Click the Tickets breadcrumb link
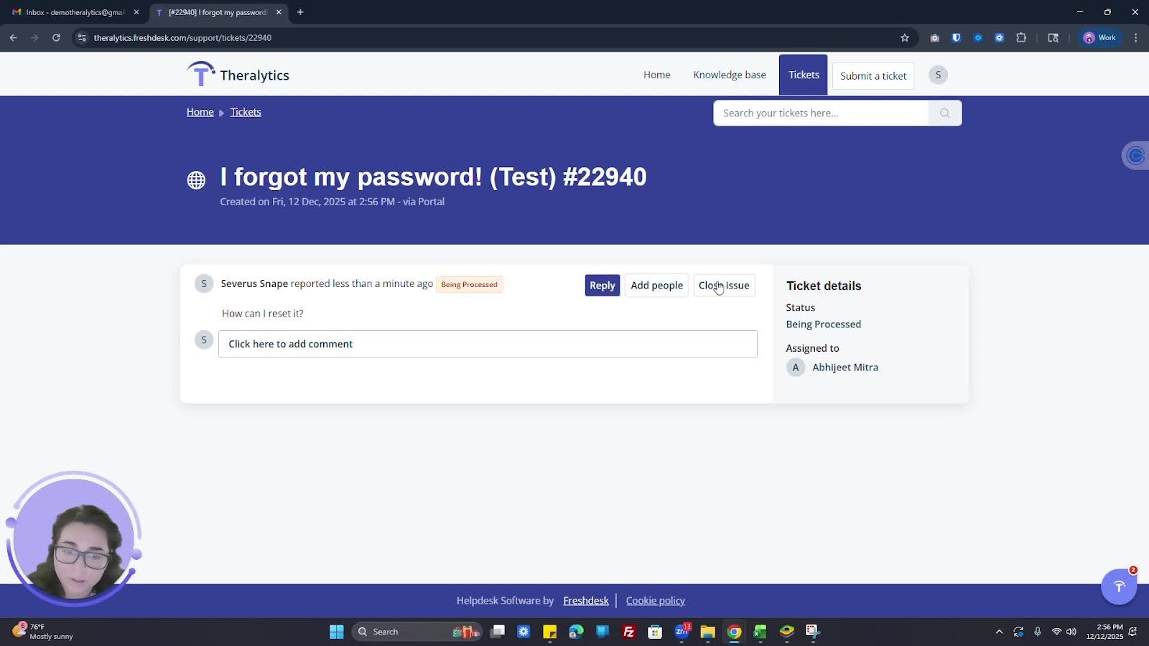Screen dimensions: 1149x646 point(246,112)
